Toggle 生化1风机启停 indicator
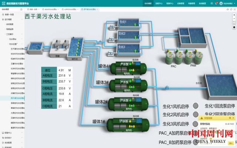The height and width of the screenshot is (148, 237). [196, 106]
